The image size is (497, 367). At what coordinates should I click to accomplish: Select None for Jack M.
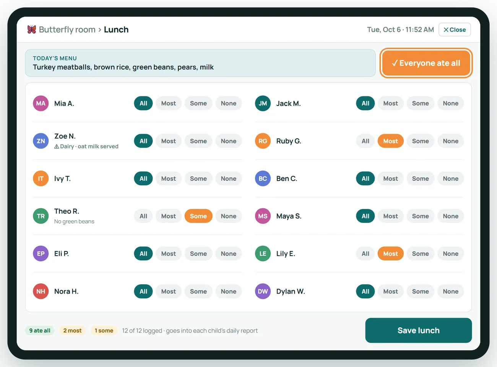[x=451, y=103]
